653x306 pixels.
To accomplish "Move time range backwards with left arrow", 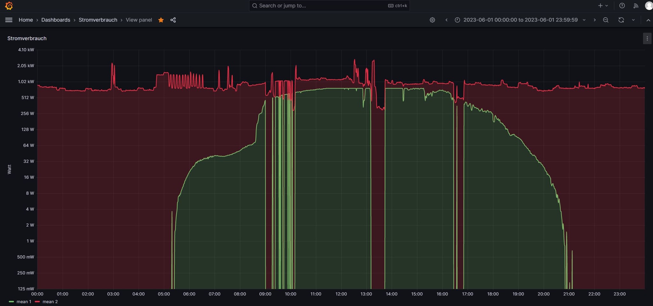I will click(446, 20).
